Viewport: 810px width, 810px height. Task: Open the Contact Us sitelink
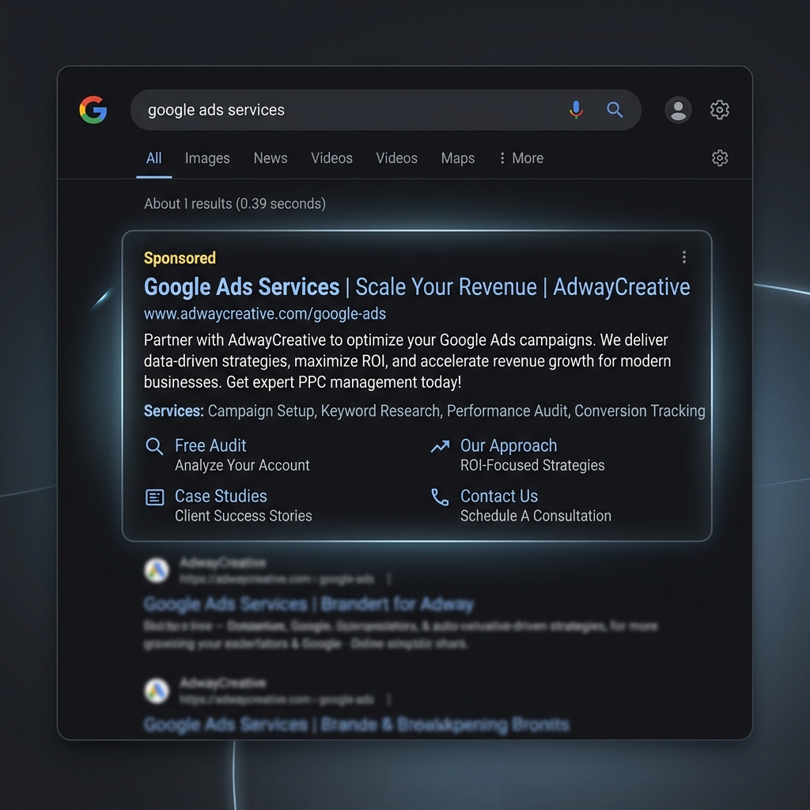(x=498, y=496)
